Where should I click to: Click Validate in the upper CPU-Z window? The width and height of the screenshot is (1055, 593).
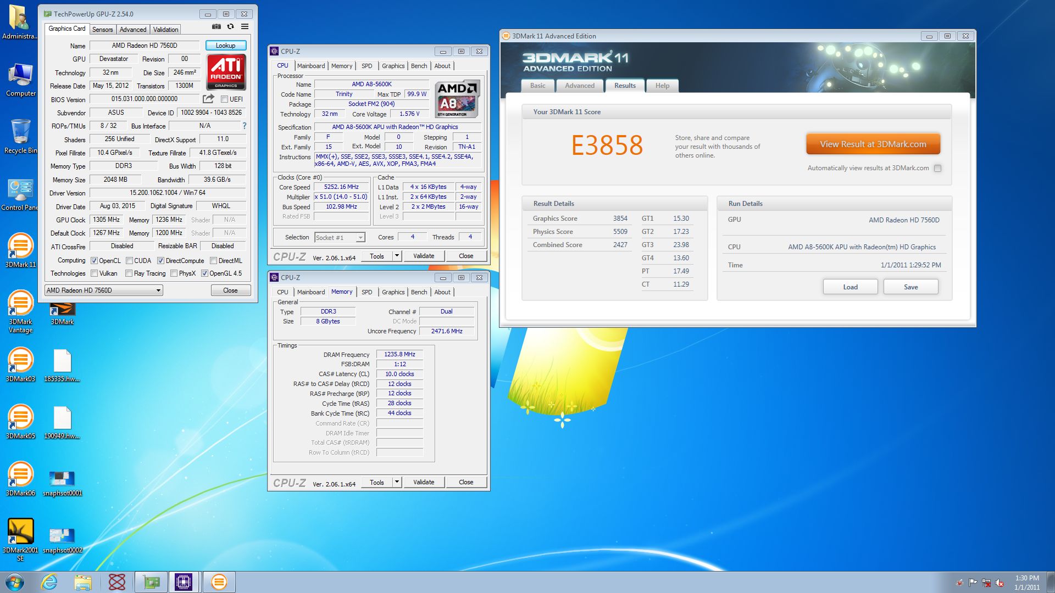click(423, 256)
